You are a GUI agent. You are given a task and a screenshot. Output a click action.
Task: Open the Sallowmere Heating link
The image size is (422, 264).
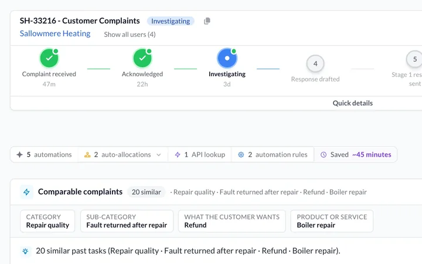coord(55,33)
